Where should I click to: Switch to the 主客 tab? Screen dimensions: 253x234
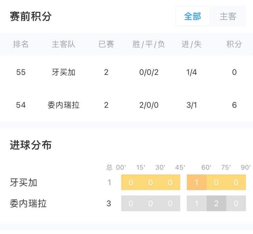(228, 16)
